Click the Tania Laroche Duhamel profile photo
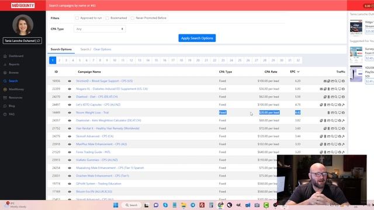The image size is (374, 210). click(23, 25)
